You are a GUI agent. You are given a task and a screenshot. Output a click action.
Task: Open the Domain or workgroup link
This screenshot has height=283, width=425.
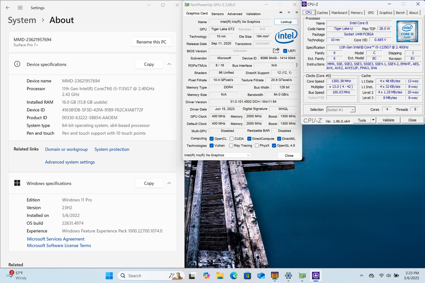pos(66,149)
